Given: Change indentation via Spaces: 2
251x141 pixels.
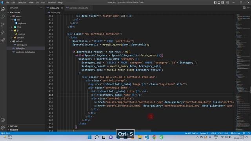Looking at the screenshot, I should coord(204,133).
